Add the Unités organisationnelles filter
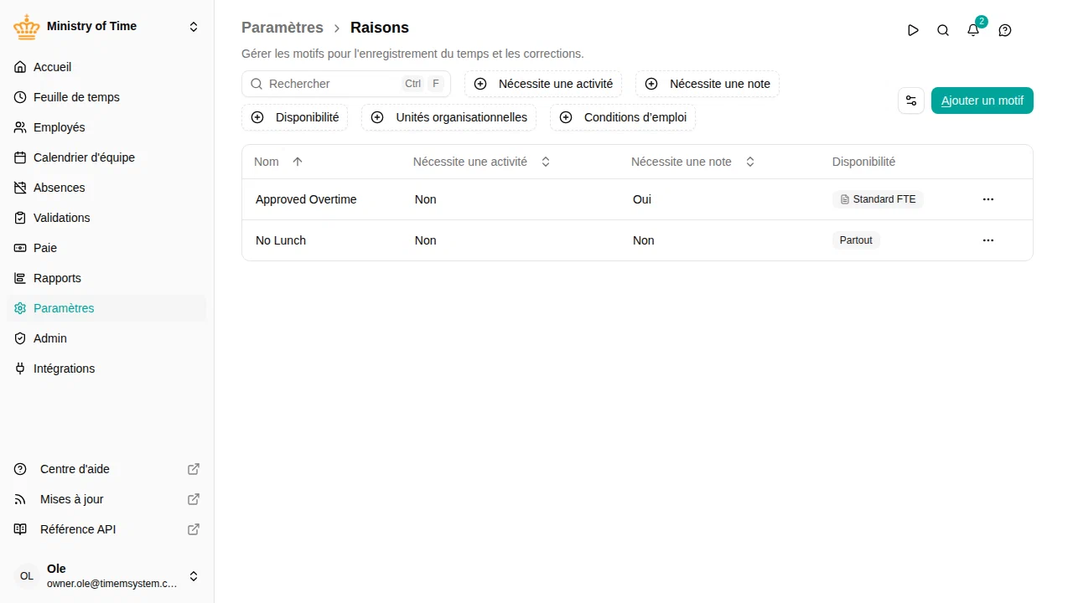 coord(449,117)
